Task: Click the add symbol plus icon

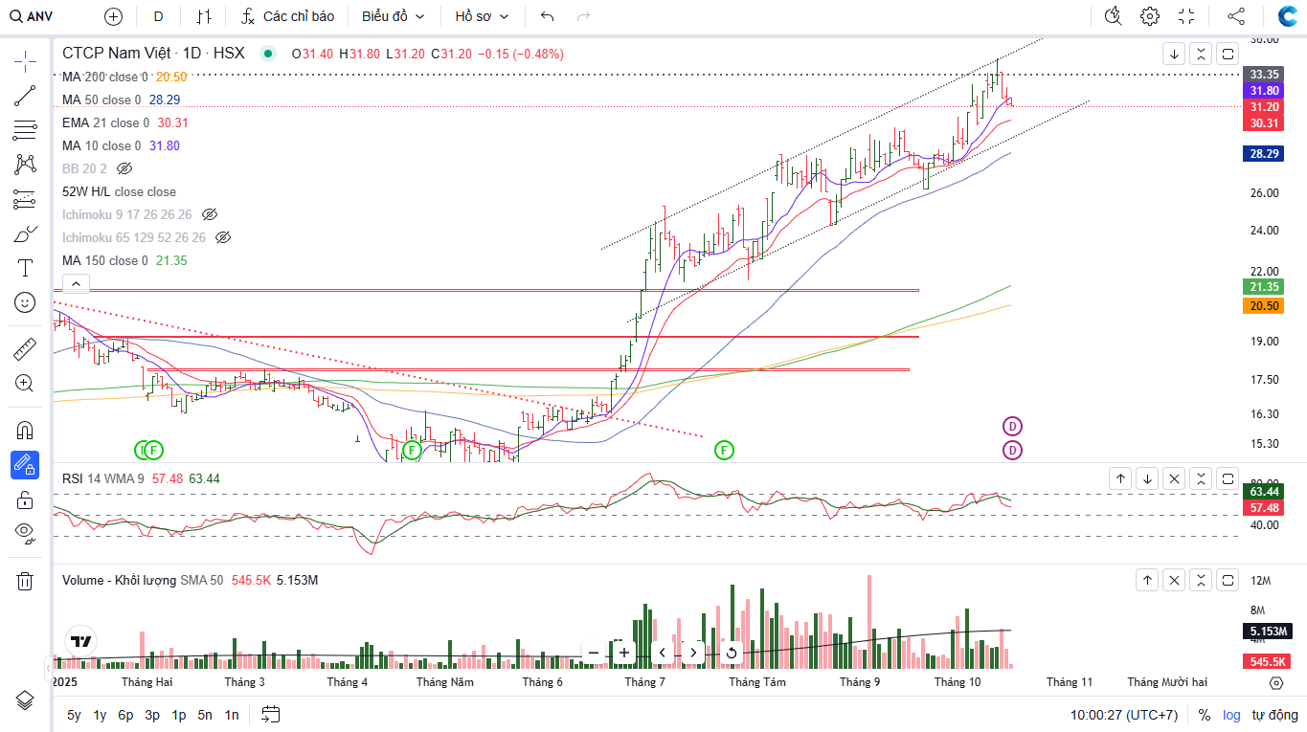Action: click(x=113, y=16)
